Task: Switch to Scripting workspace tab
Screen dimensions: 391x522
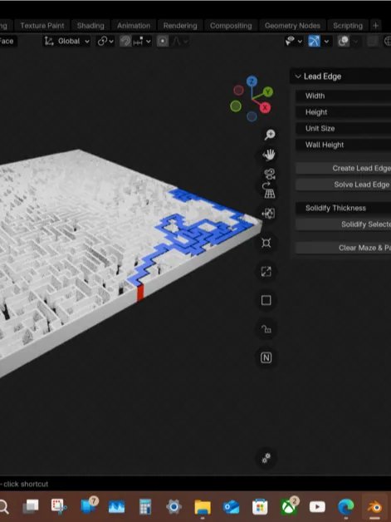Action: [348, 26]
